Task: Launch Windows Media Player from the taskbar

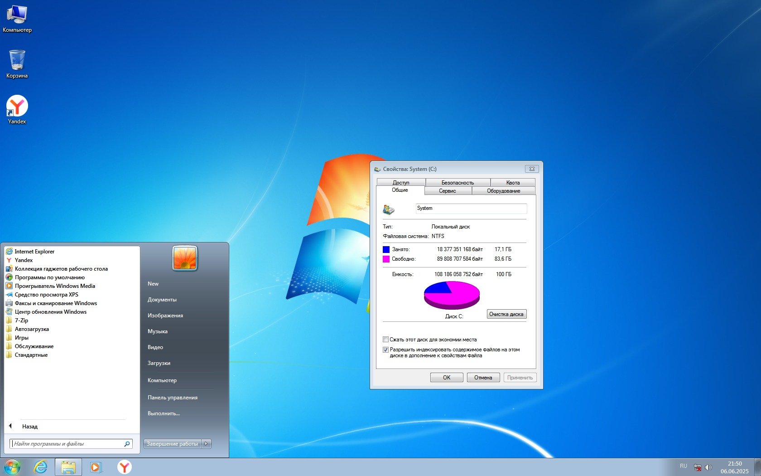Action: click(x=96, y=467)
